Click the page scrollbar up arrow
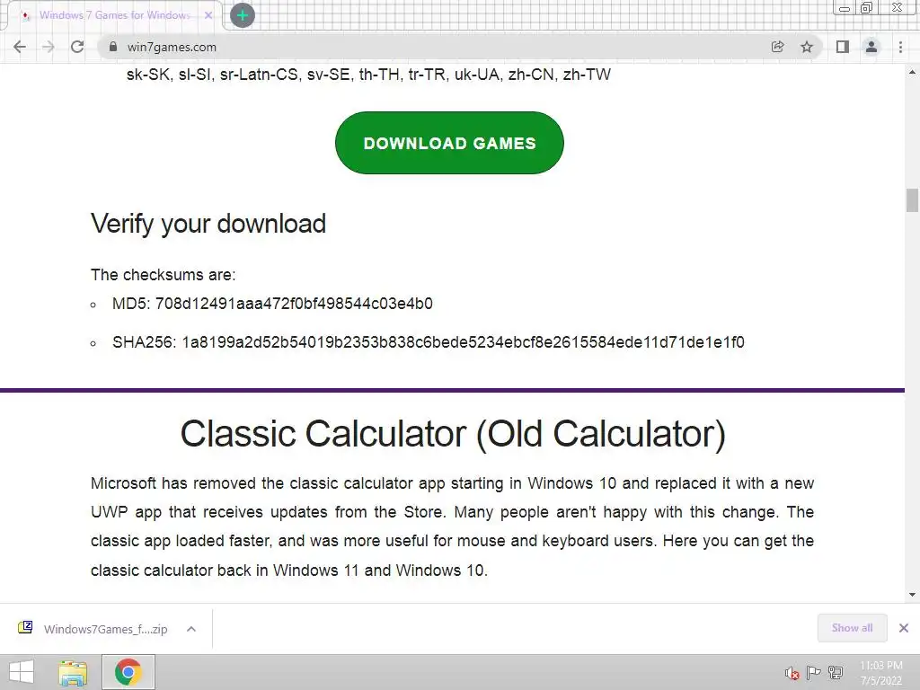Screen dimensions: 920x690 pyautogui.click(x=912, y=72)
